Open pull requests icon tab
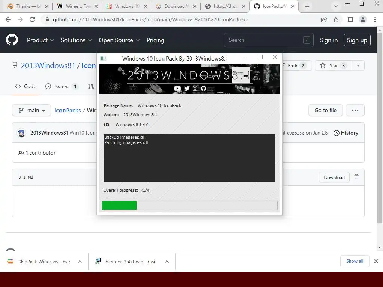The image size is (383, 287). click(91, 86)
